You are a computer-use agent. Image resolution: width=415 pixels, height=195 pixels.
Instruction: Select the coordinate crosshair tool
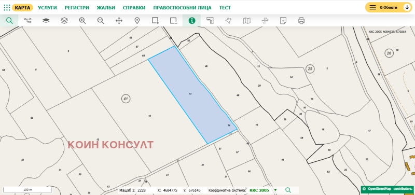pyautogui.click(x=265, y=21)
